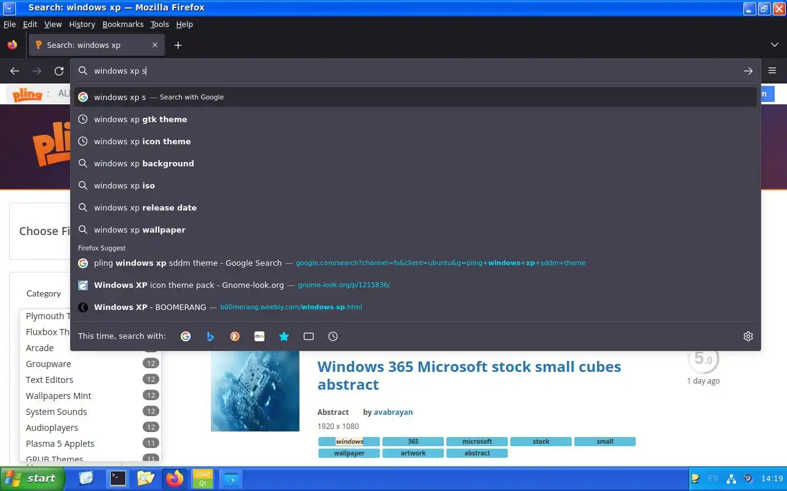Visit author avabrayan's profile

pyautogui.click(x=393, y=412)
